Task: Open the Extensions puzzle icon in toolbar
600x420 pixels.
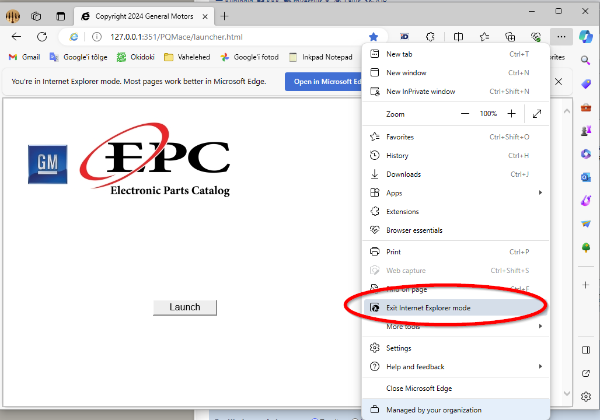Action: (430, 37)
